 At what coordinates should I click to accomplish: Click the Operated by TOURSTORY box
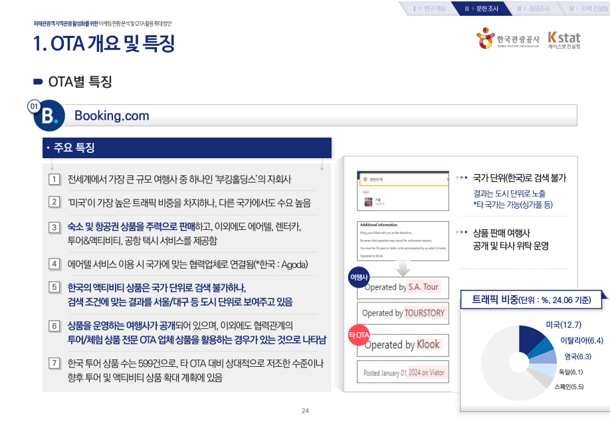[403, 313]
